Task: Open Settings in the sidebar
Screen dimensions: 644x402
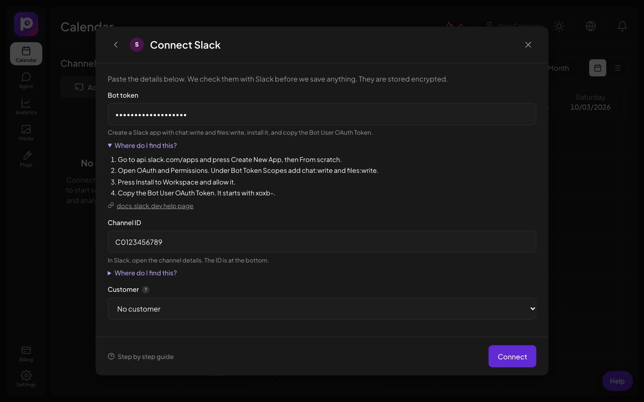Action: click(26, 379)
